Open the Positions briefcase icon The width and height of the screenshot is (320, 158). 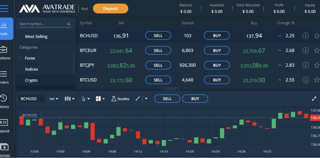pos(3,49)
